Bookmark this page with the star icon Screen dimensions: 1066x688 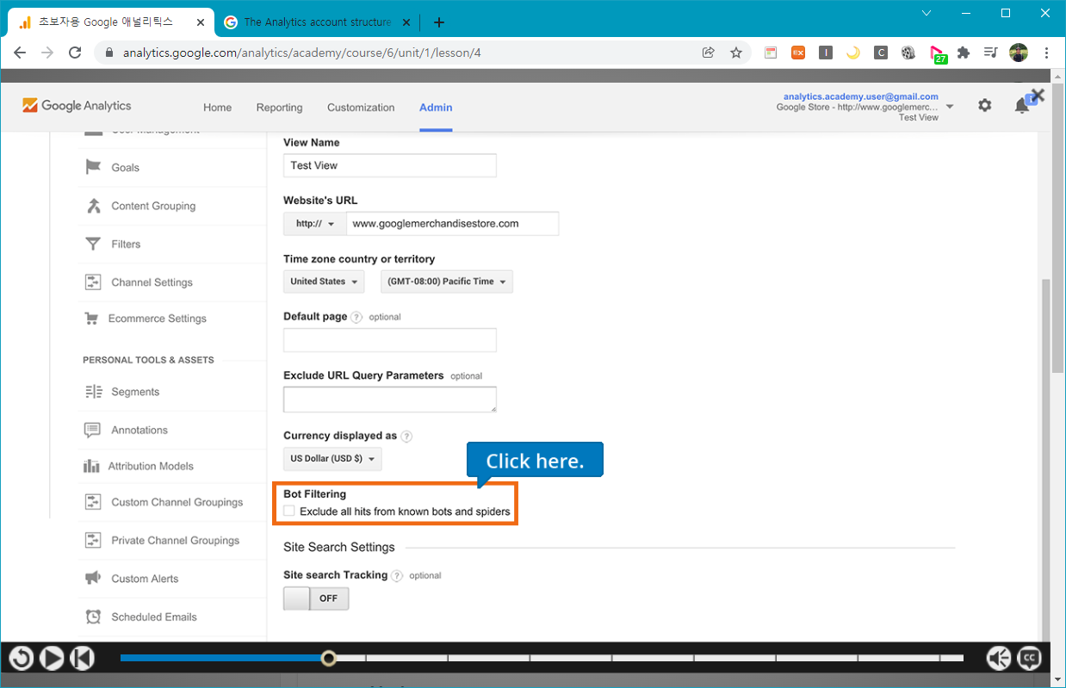tap(736, 53)
